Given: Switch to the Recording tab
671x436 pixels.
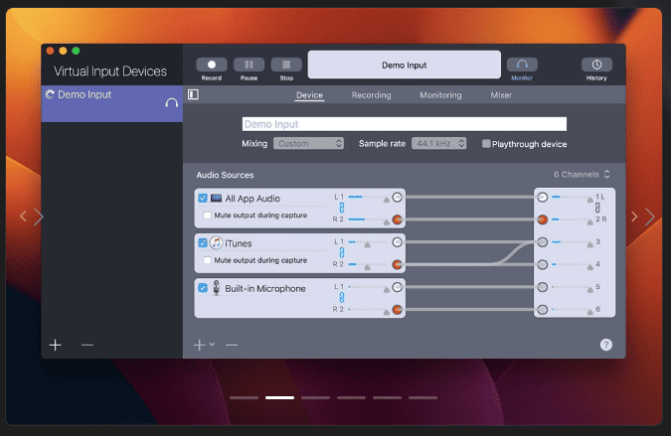Looking at the screenshot, I should click(371, 95).
